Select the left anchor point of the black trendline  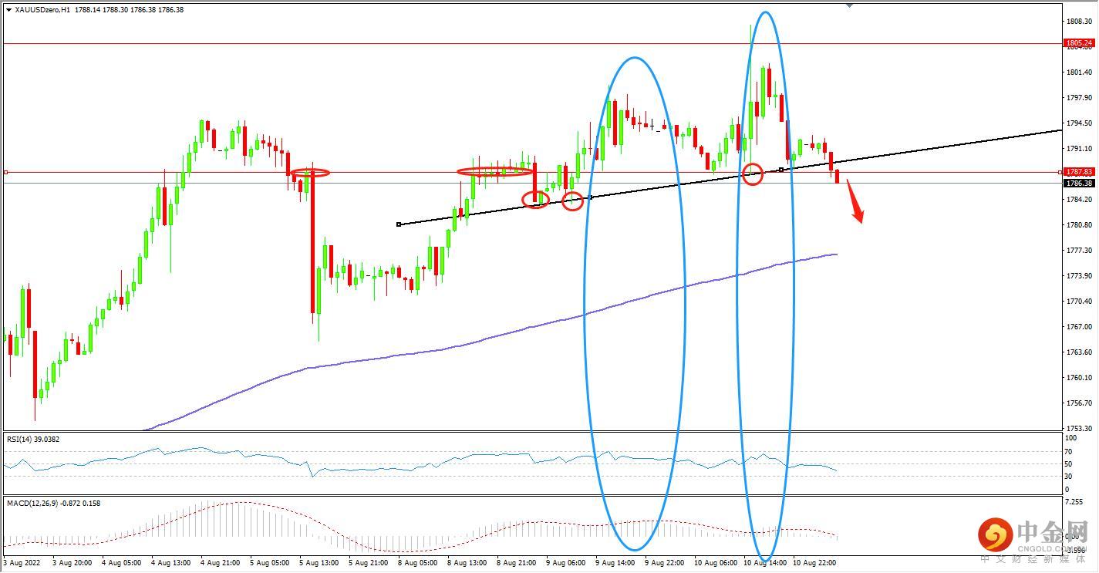(398, 224)
